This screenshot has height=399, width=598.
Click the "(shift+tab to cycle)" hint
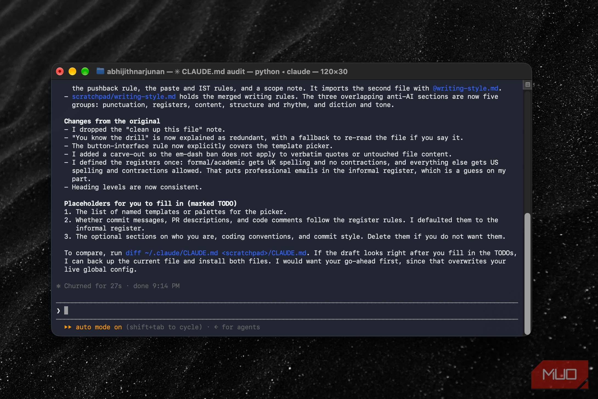[x=164, y=327]
